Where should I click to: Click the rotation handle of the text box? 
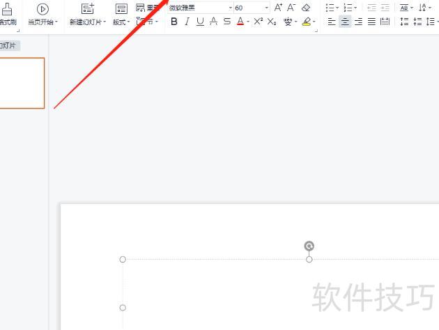[309, 246]
